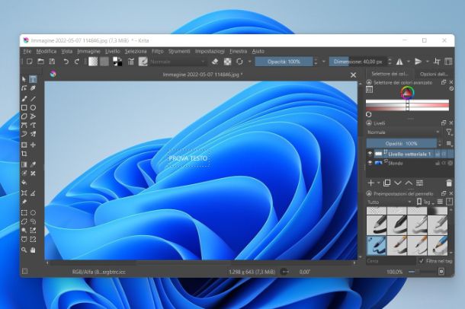The width and height of the screenshot is (465, 309).
Task: Open the Normale blending mode dropdown in toolbar
Action: pyautogui.click(x=178, y=62)
